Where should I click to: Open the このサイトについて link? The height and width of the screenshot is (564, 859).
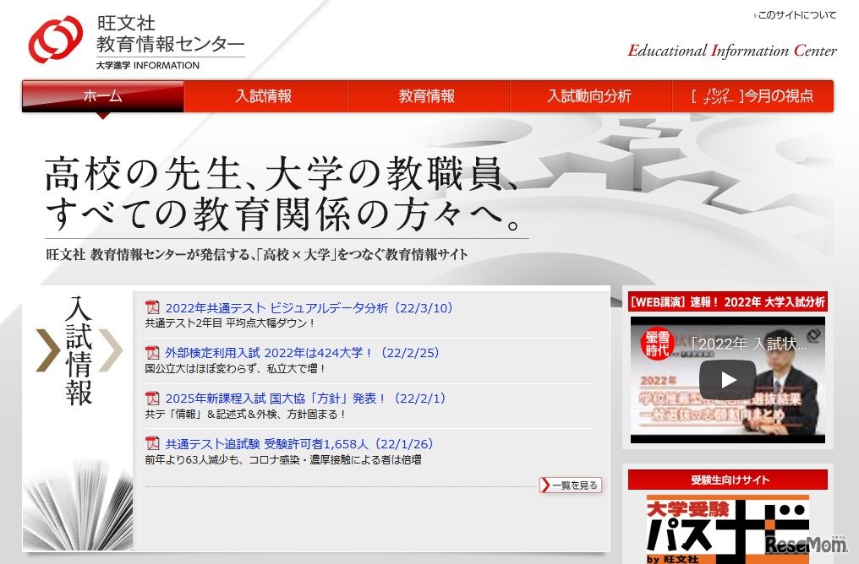[x=794, y=14]
